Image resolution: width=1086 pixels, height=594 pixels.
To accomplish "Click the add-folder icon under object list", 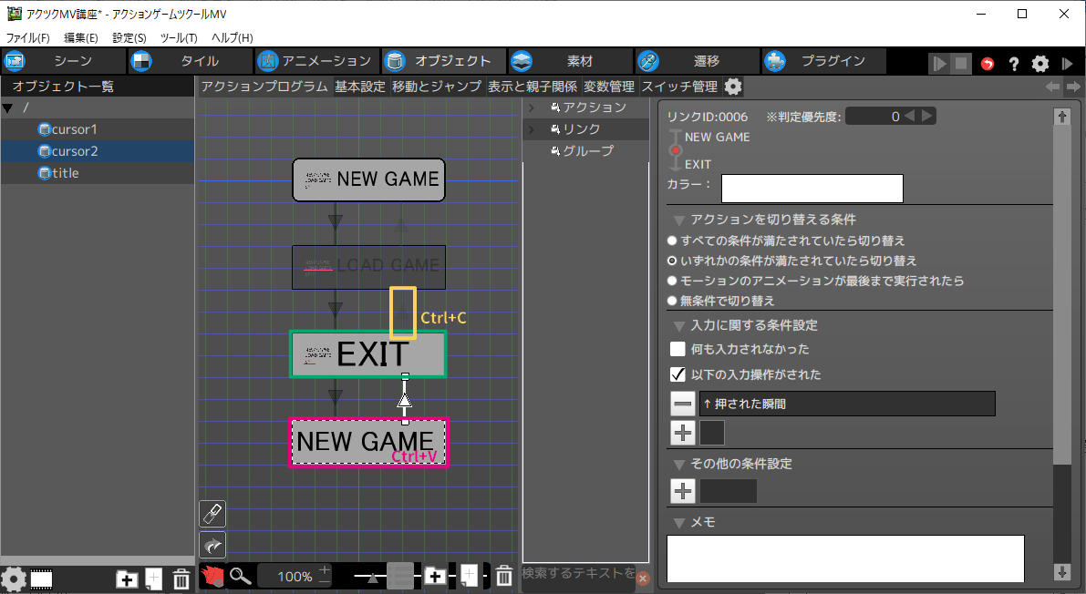I will click(x=127, y=579).
